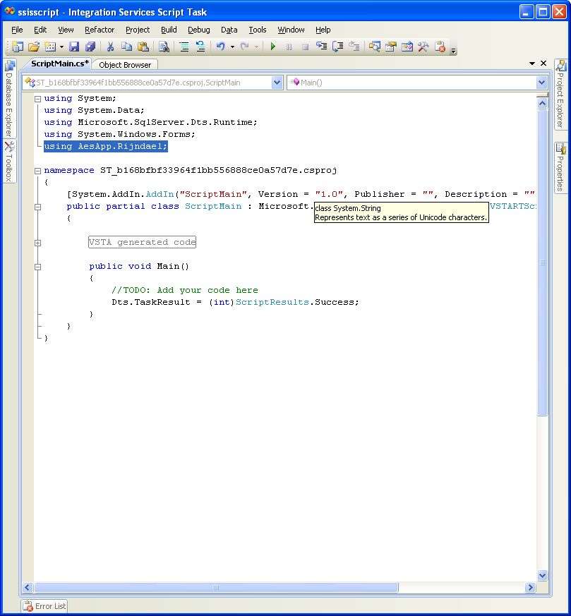Open the Window menu

point(291,30)
